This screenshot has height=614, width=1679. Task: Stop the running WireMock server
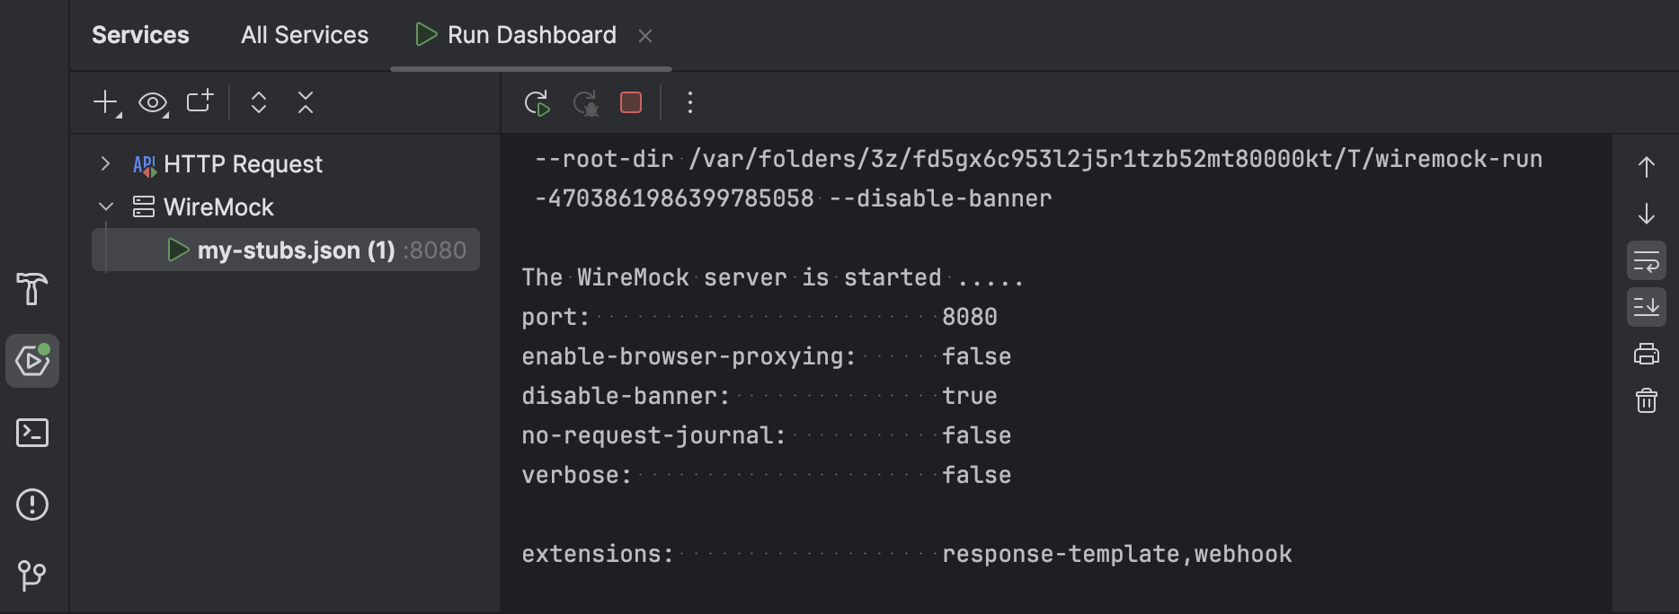[x=630, y=102]
